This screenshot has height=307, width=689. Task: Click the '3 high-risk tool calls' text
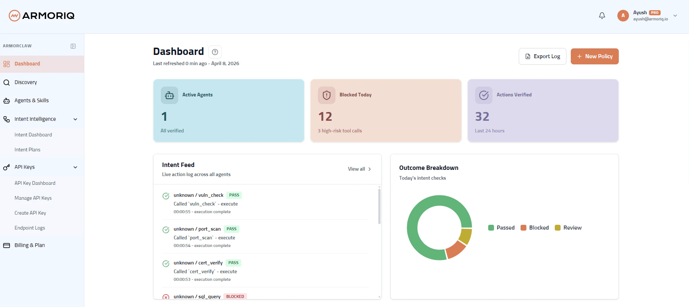pyautogui.click(x=340, y=131)
